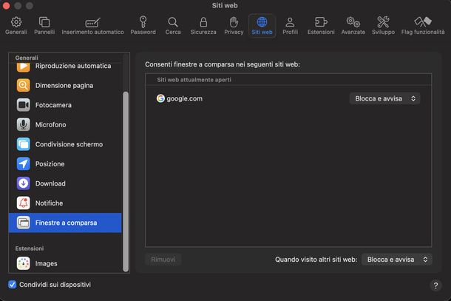Open google.com Blocca e avvisa dropdown
451x301 pixels.
click(384, 98)
